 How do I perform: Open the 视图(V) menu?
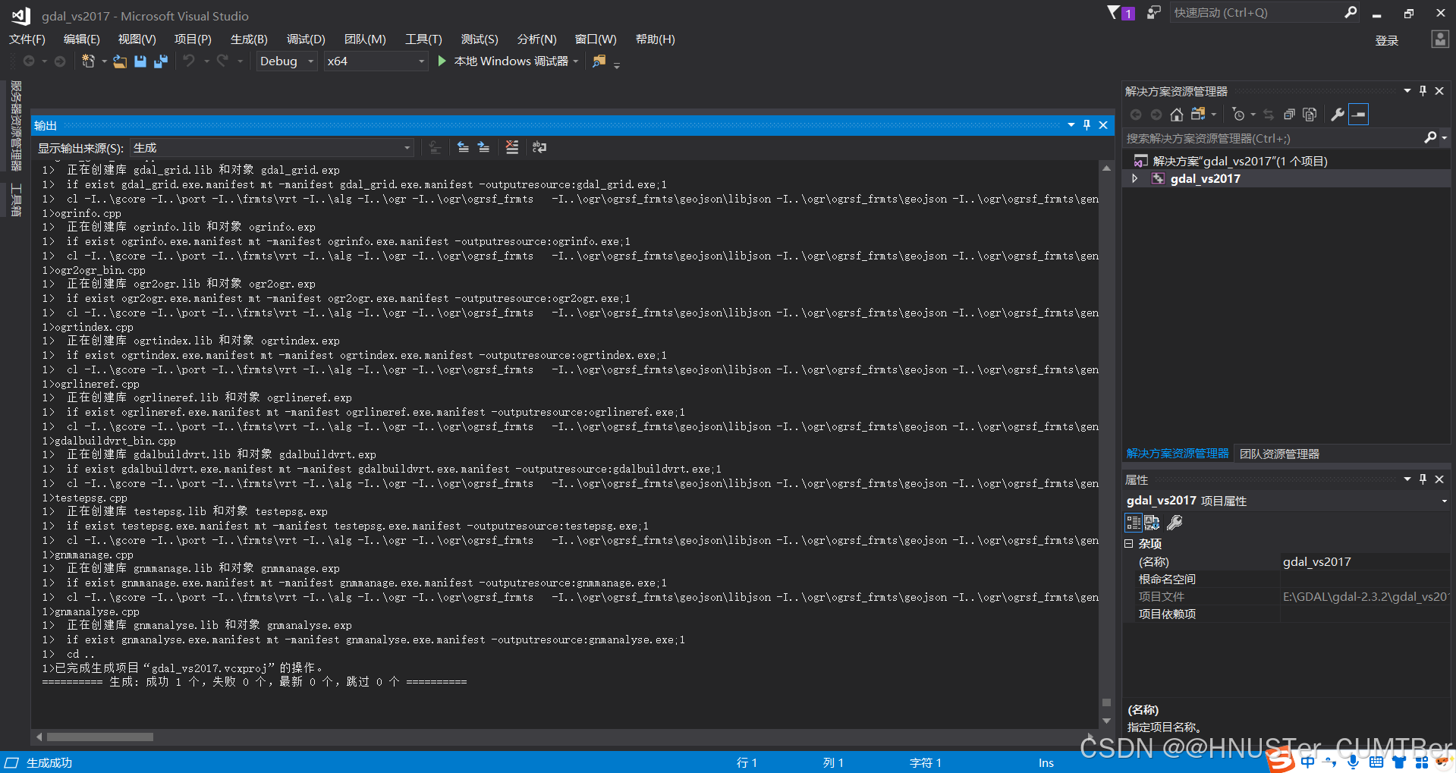coord(137,39)
